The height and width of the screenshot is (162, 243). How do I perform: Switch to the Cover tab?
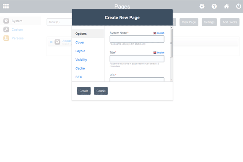tap(80, 43)
